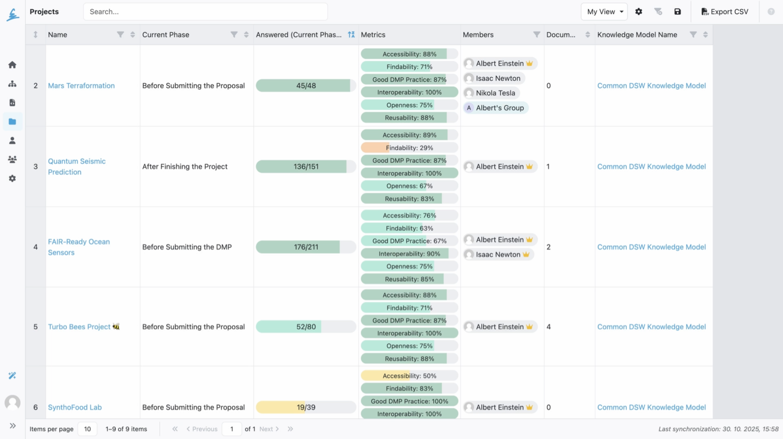Clear all filters with the filter-clear icon
This screenshot has width=783, height=439.
click(658, 11)
